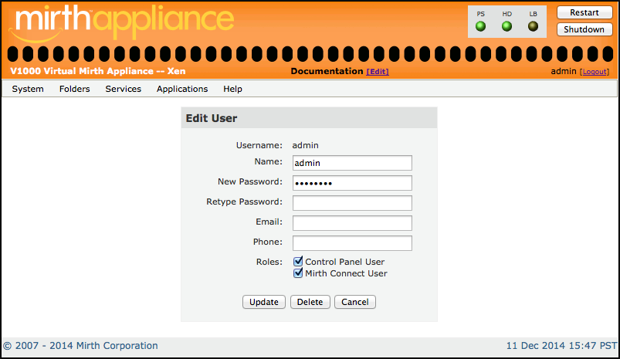Check the PS status indicator light
Screen dimensions: 620x359
(480, 26)
